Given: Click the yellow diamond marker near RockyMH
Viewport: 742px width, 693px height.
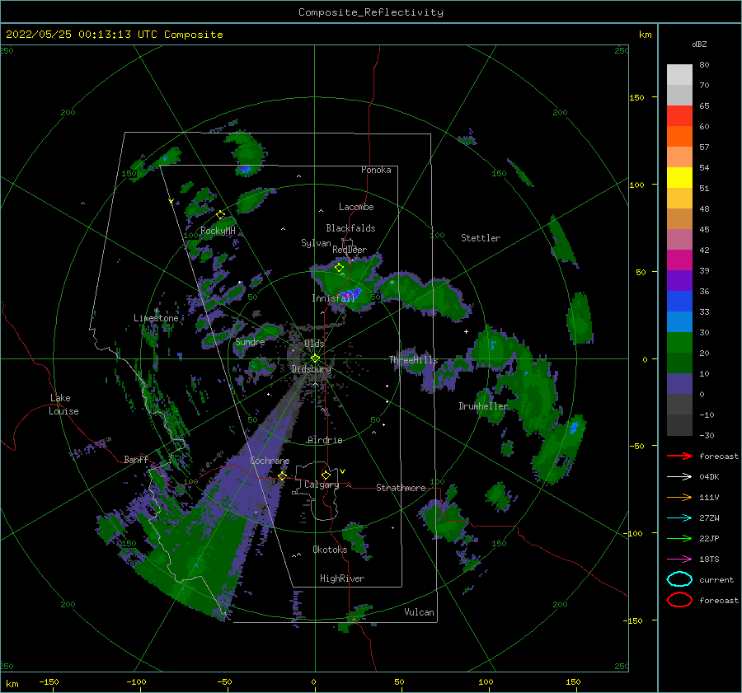Looking at the screenshot, I should tap(220, 215).
